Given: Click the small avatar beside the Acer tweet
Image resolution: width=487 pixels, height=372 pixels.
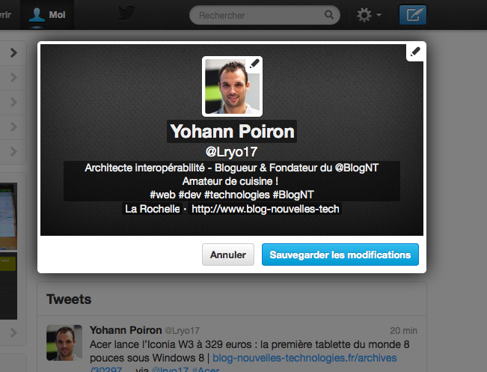Looking at the screenshot, I should click(64, 343).
